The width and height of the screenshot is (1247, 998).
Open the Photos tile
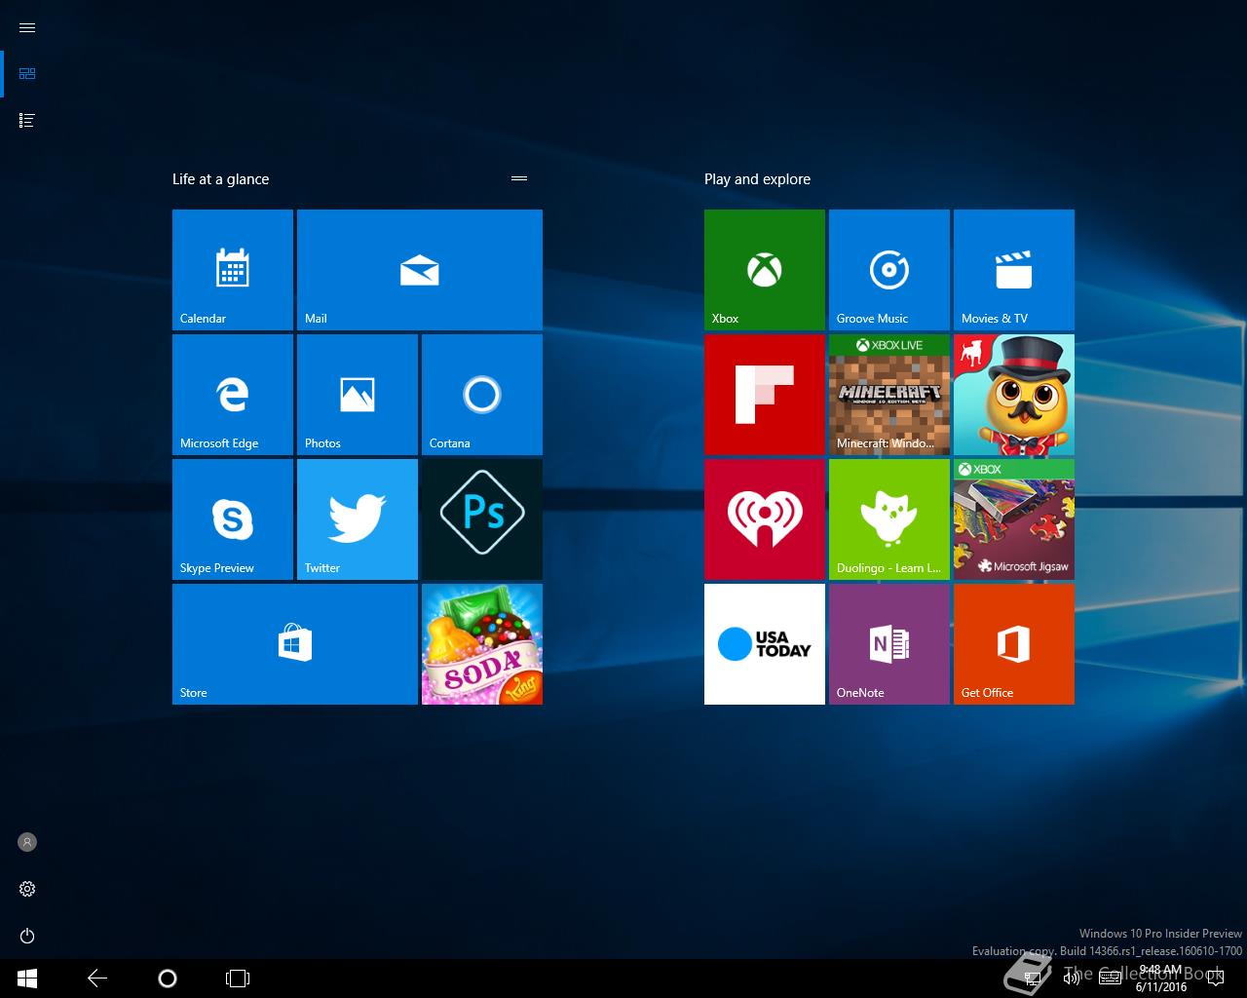pos(358,395)
